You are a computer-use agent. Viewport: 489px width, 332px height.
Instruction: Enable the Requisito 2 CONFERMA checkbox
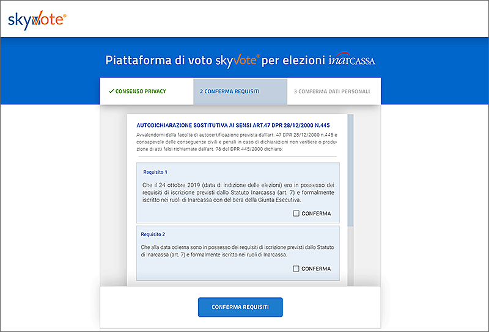[x=296, y=269]
